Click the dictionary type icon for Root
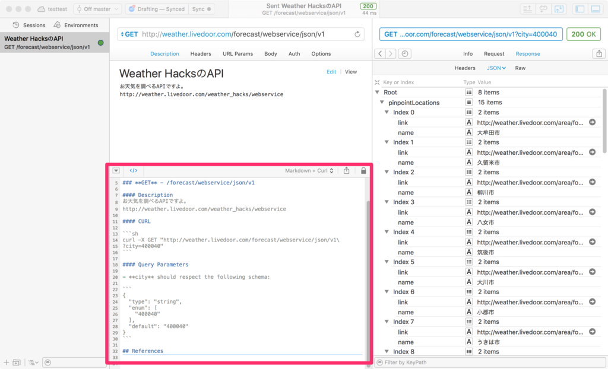Image resolution: width=608 pixels, height=369 pixels. pos(469,93)
